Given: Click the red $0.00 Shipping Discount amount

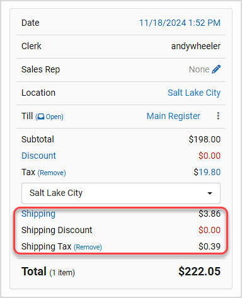Looking at the screenshot, I should [209, 230].
